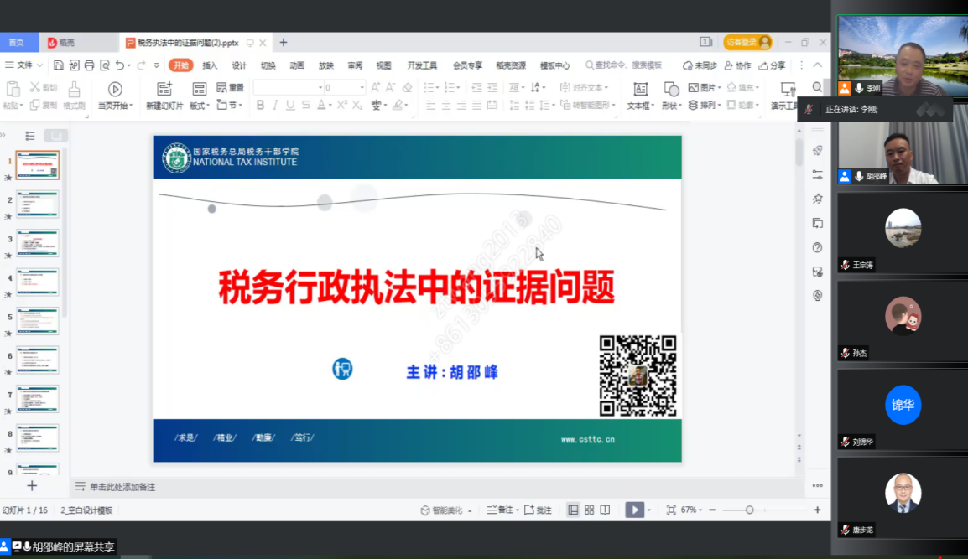Click the 访客登录 guest login button
The image size is (968, 559).
747,42
